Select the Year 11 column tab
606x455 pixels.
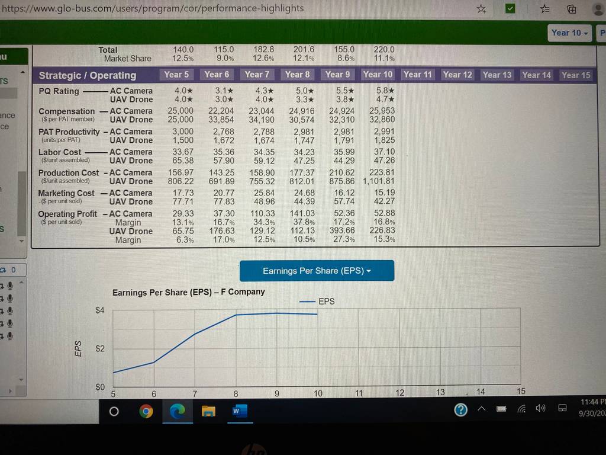[x=417, y=75]
